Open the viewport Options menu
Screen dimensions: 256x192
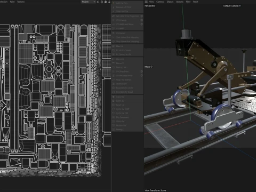pos(180,2)
